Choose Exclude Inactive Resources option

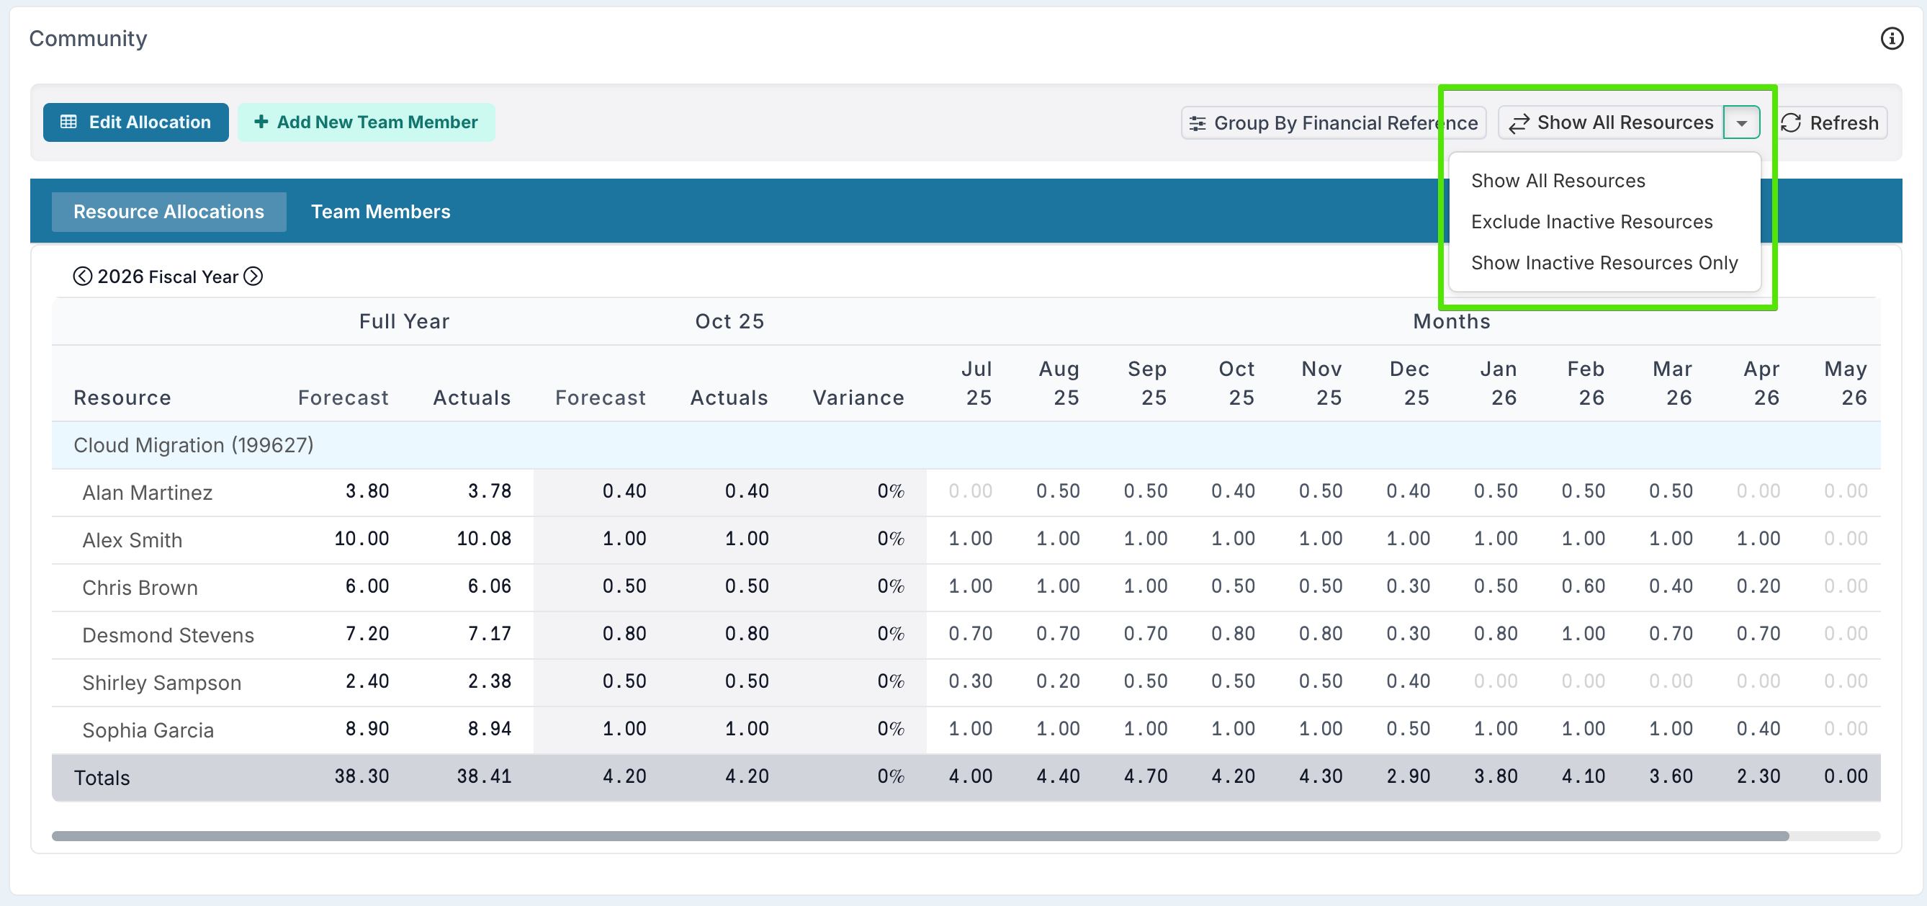coord(1591,223)
